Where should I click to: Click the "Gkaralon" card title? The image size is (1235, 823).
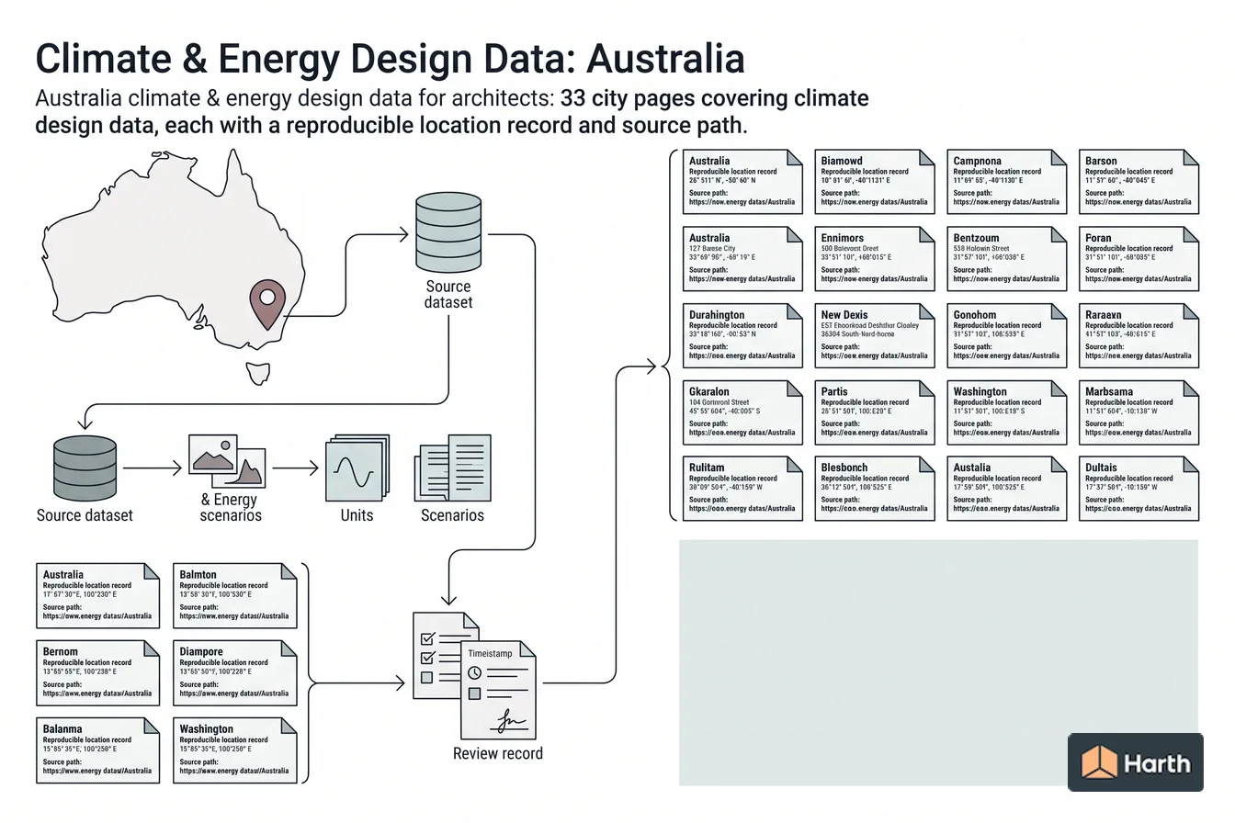709,391
